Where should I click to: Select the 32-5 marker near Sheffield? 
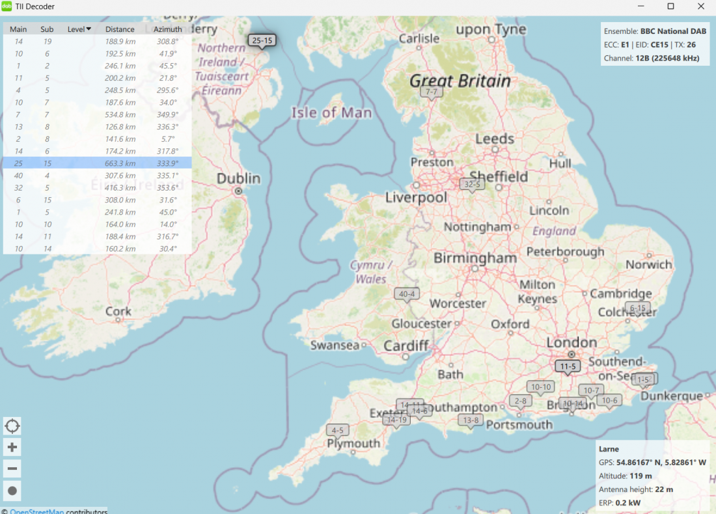click(472, 184)
